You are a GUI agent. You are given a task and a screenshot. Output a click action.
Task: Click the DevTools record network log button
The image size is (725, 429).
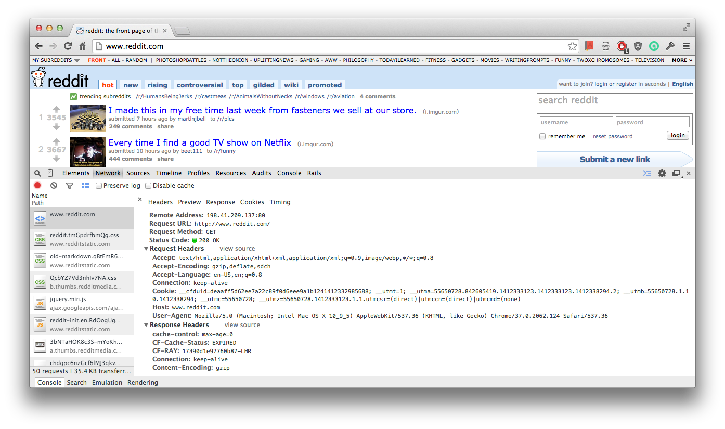37,186
